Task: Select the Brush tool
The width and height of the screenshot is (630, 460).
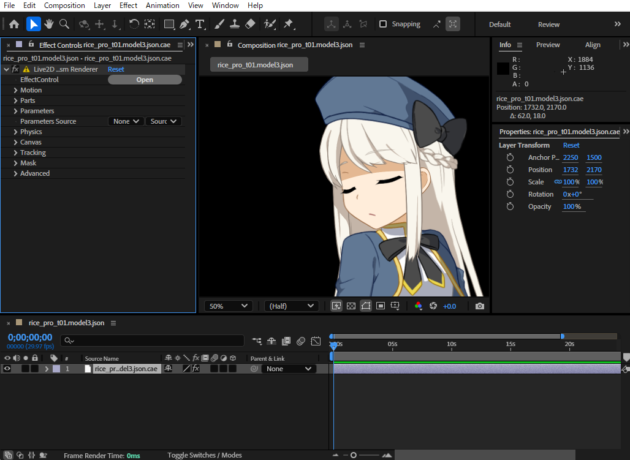Action: point(219,25)
